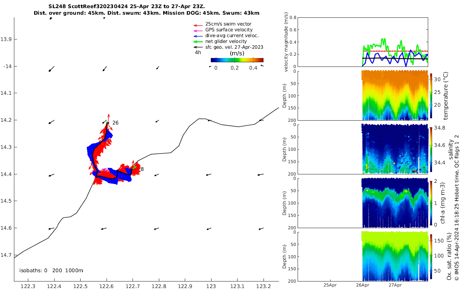Click the black sfc geo. vel. legend arrow
Viewport: 465px width, 290px height.
[198, 47]
